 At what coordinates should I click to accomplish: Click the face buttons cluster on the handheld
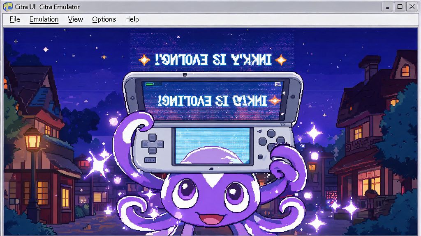pyautogui.click(x=271, y=141)
